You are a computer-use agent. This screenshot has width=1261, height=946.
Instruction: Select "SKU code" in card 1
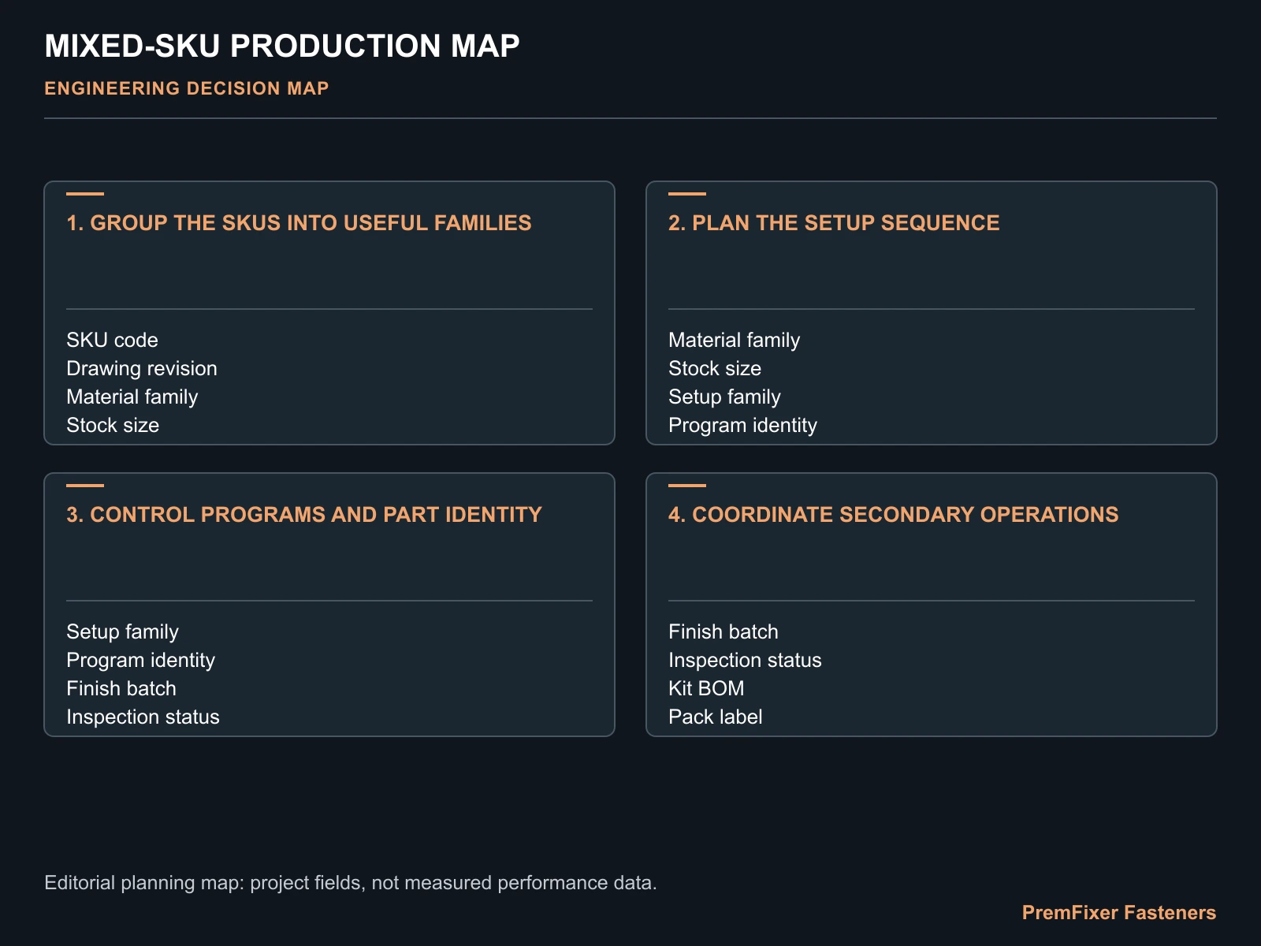[112, 340]
